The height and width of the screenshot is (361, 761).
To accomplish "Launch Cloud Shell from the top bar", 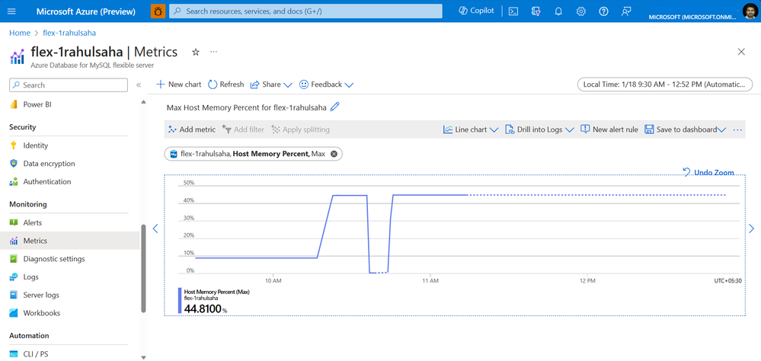I will coord(513,11).
